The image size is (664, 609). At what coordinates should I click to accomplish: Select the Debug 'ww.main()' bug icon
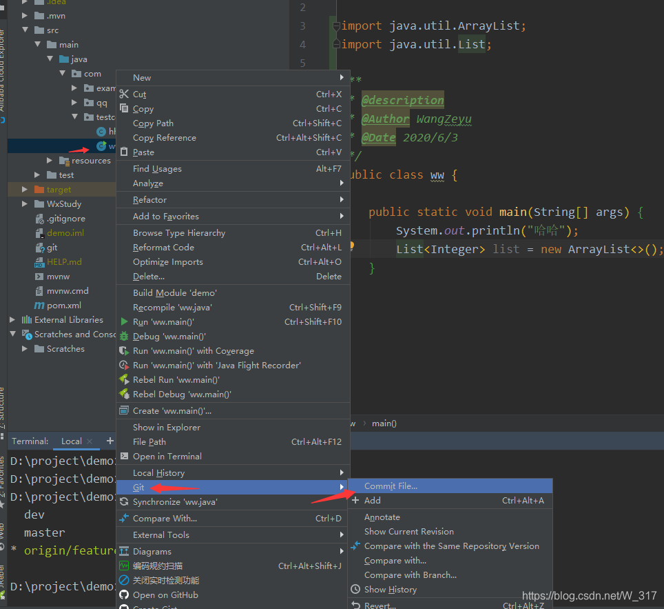coord(125,336)
